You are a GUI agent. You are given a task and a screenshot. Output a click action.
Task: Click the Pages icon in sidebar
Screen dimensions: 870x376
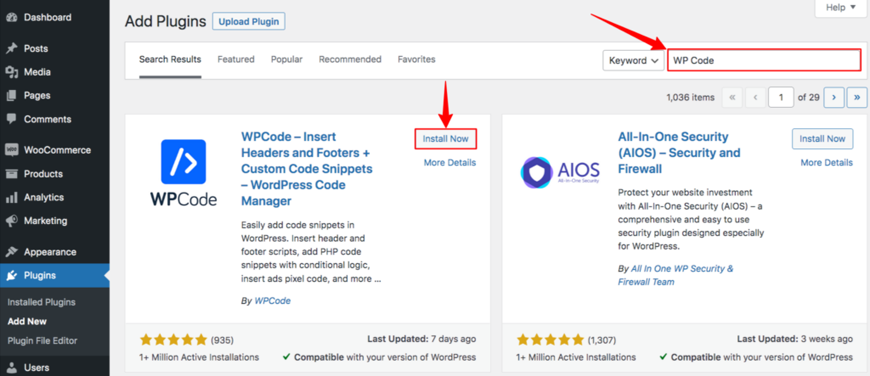point(12,95)
